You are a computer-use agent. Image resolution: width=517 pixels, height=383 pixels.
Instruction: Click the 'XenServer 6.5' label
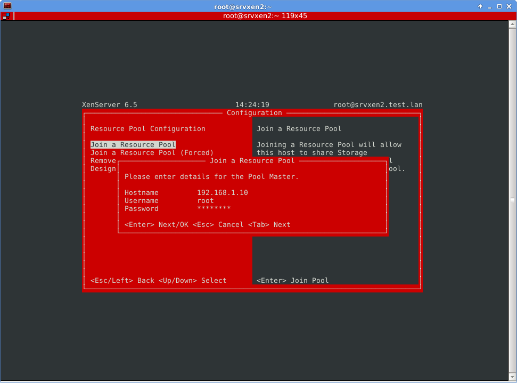click(x=110, y=104)
